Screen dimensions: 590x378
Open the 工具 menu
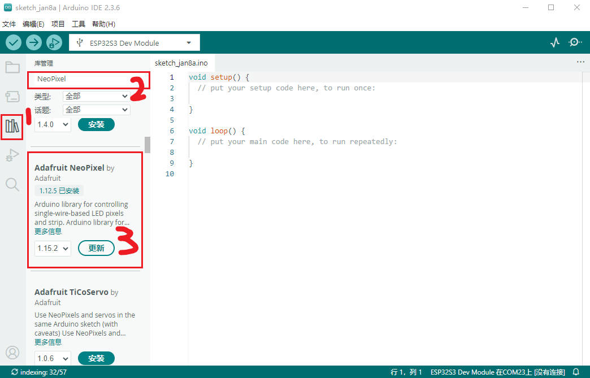pos(79,24)
